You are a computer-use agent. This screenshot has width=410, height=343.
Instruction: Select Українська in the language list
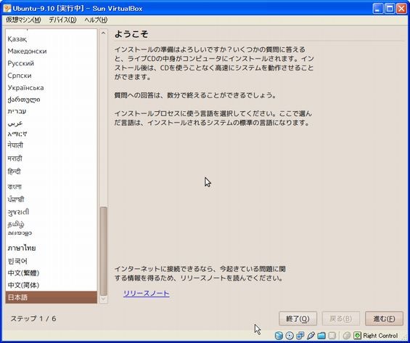pos(52,87)
